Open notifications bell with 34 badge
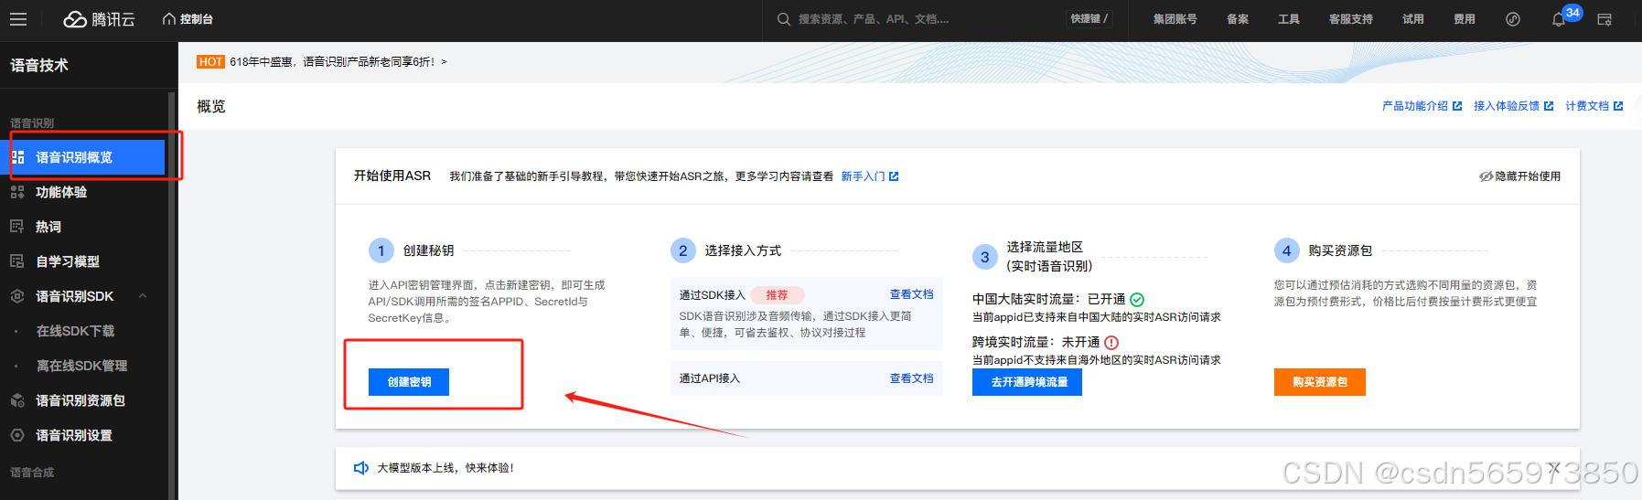 (x=1560, y=19)
